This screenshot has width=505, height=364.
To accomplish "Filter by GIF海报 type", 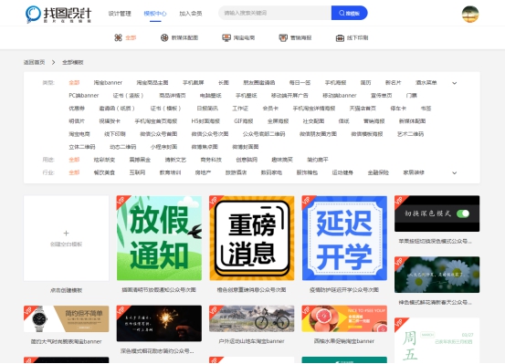I will pos(244,121).
